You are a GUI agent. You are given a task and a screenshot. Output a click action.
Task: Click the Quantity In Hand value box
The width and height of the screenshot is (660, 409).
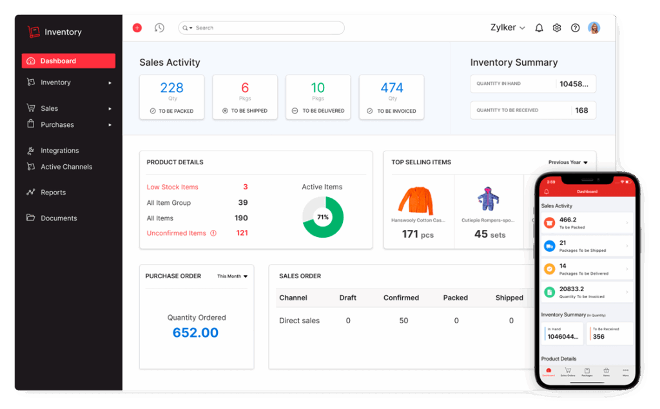click(x=533, y=84)
